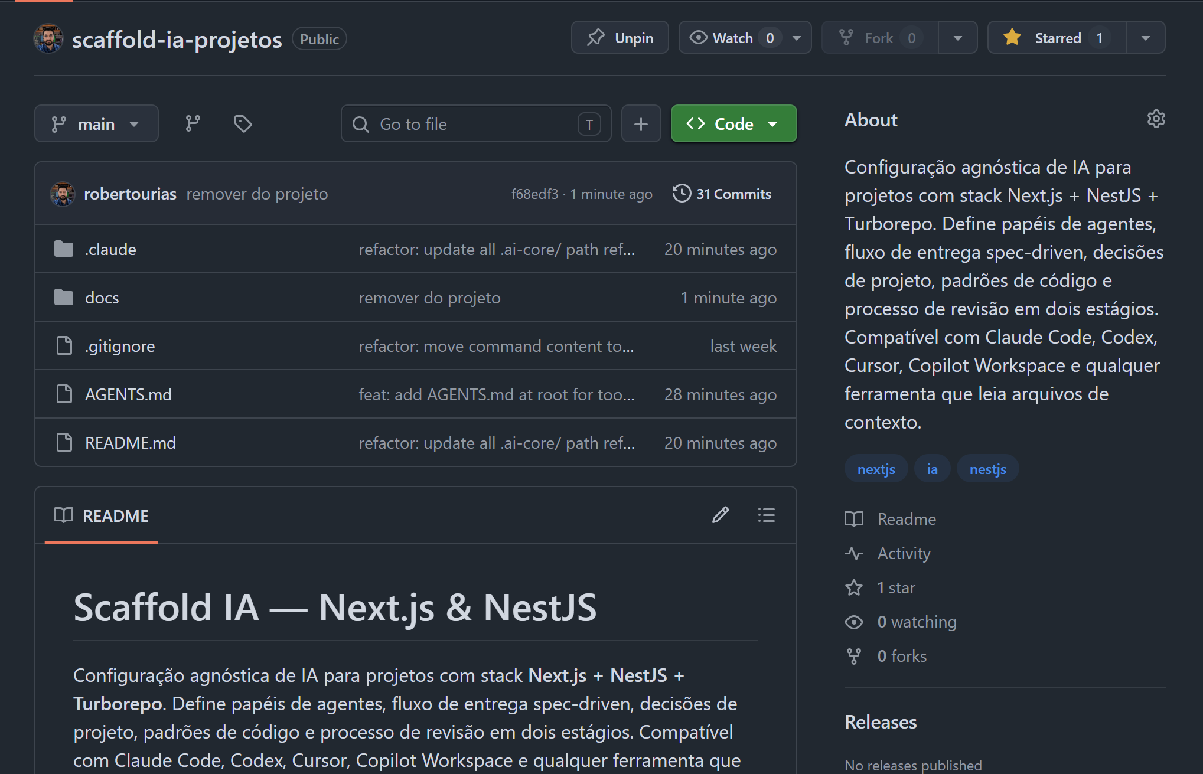Open the README.md row commit message
Image resolution: width=1203 pixels, height=774 pixels.
[497, 443]
